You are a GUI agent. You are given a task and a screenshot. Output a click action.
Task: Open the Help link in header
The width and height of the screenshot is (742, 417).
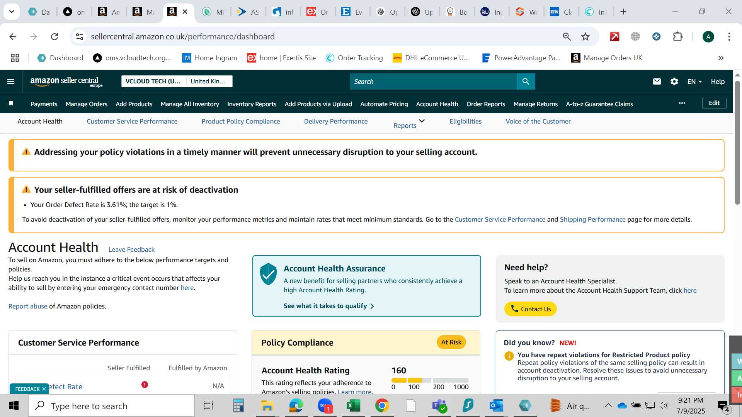(x=718, y=81)
